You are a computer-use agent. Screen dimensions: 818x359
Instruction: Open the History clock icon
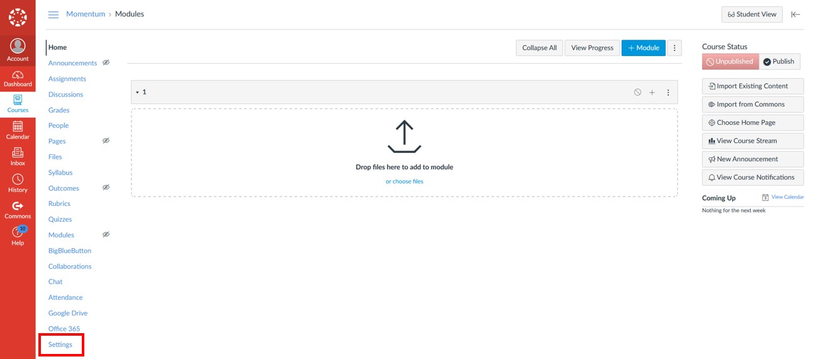click(x=18, y=183)
